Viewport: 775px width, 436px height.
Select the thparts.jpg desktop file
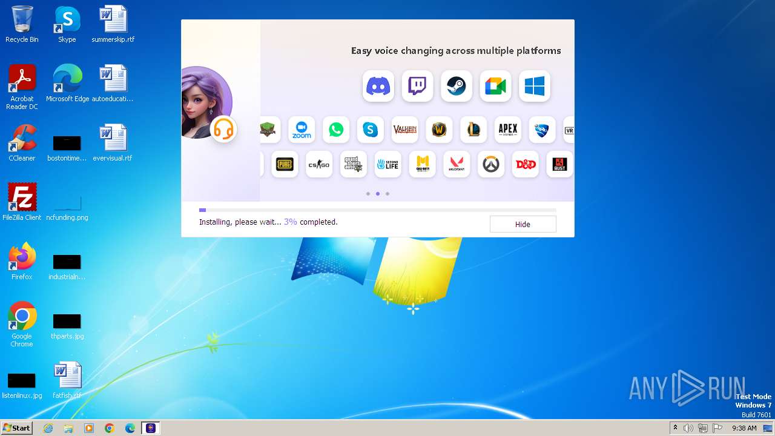point(67,326)
